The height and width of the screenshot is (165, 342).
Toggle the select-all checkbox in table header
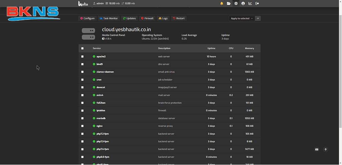coord(82,48)
